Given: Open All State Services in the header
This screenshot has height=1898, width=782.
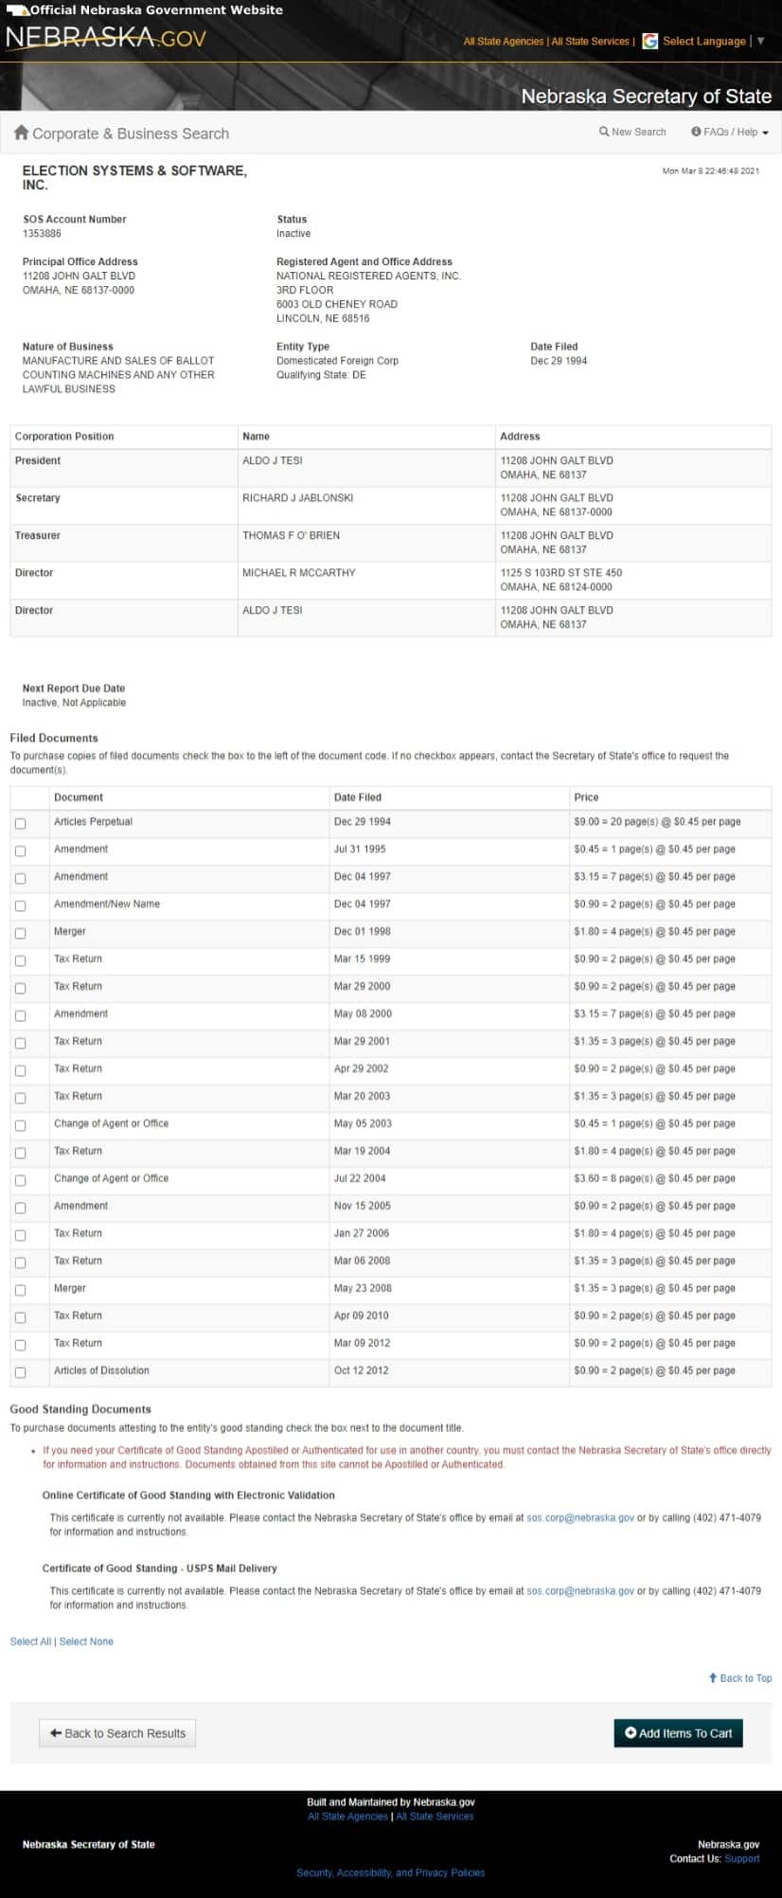Looking at the screenshot, I should [590, 41].
